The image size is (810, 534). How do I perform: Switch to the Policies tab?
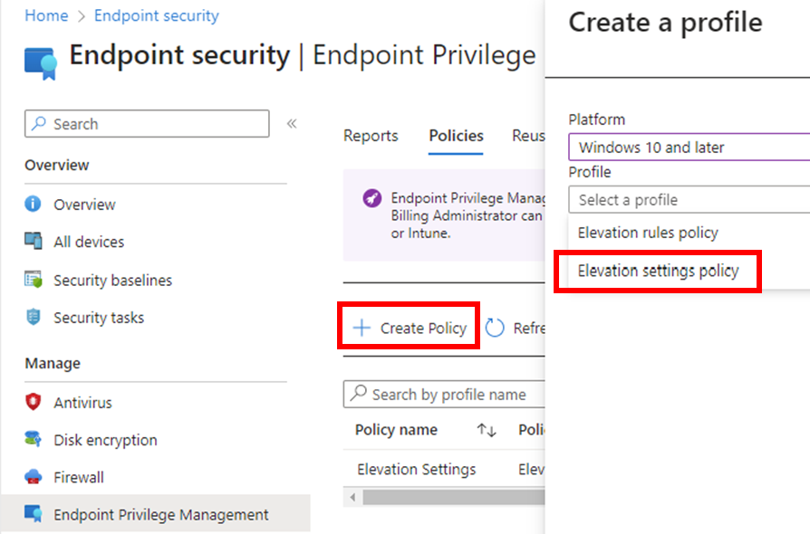[x=456, y=136]
